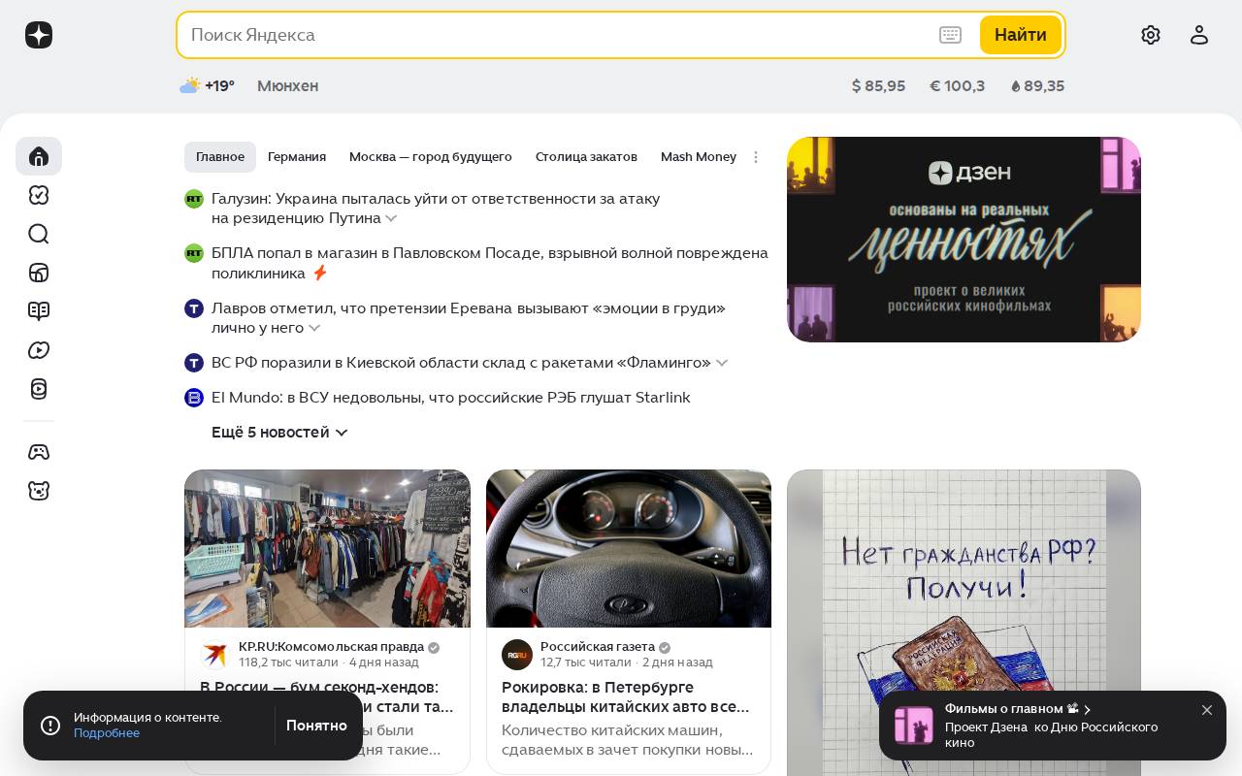Click the Dzen star logo icon
This screenshot has height=776, width=1242.
point(39,35)
